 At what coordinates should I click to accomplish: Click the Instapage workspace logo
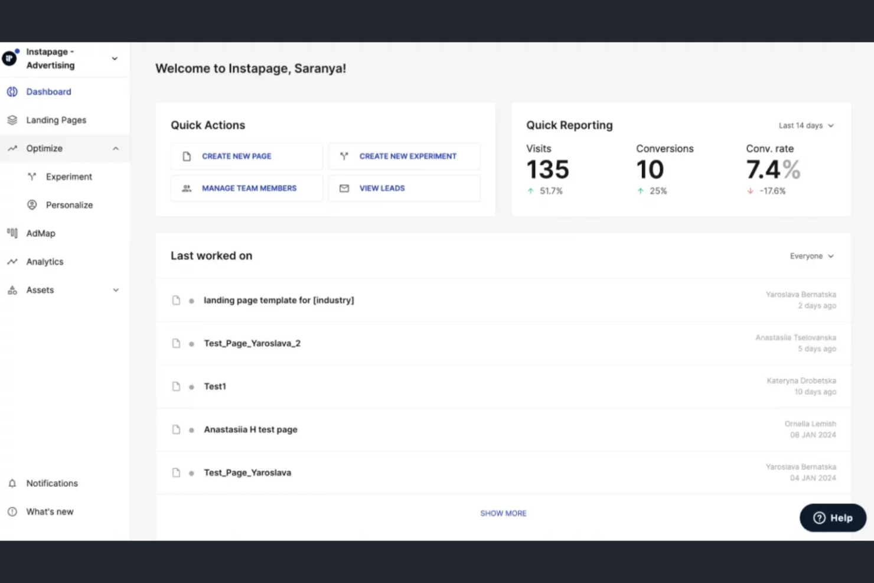[x=9, y=58]
